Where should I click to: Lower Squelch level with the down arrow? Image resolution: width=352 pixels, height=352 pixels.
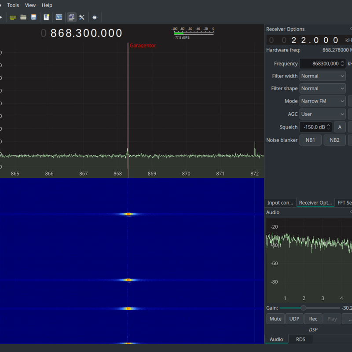click(x=328, y=129)
